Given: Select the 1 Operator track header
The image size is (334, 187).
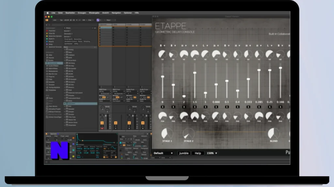Looking at the screenshot, I should [105, 25].
